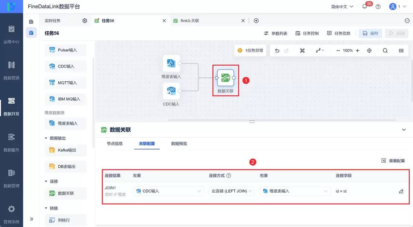413x227 pixels.
Task: Open the help question mark icon
Action: 378,6
